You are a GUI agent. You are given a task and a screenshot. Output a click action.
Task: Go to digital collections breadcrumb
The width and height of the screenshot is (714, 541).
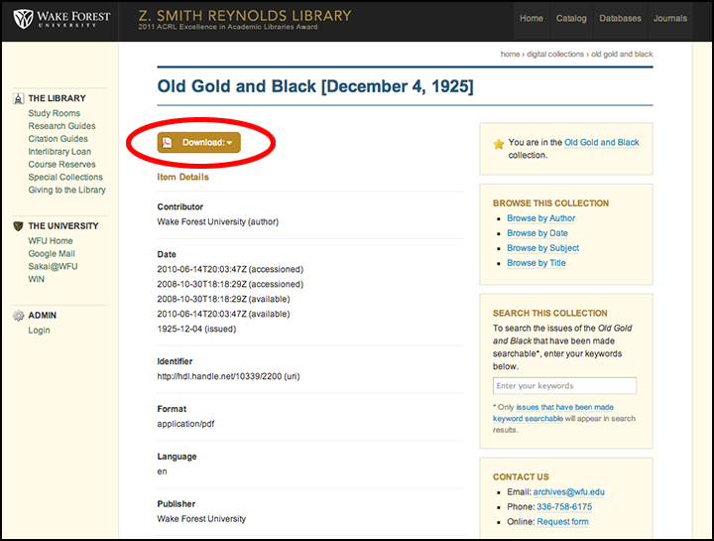555,55
